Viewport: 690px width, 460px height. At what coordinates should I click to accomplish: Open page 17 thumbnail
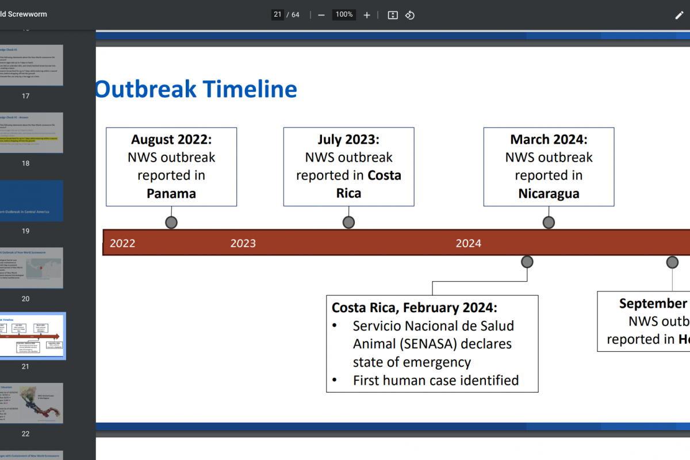coord(32,66)
